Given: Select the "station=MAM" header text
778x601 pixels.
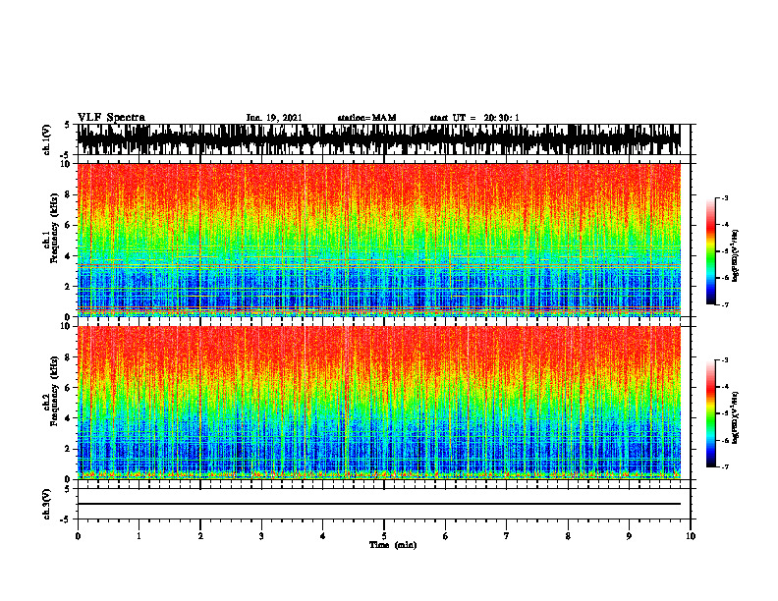Looking at the screenshot, I should point(366,118).
